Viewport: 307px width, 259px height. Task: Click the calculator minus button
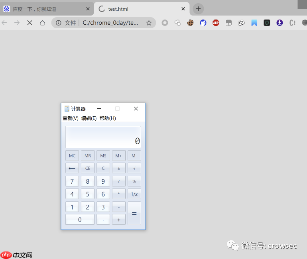pyautogui.click(x=119, y=207)
